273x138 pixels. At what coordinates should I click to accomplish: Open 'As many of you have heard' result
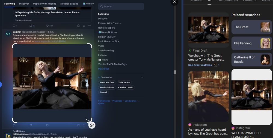[x=208, y=131]
